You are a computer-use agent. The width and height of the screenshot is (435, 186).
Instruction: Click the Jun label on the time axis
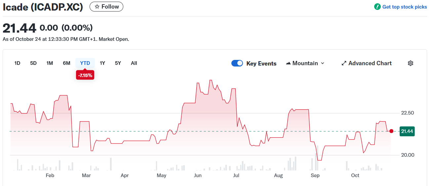point(198,175)
